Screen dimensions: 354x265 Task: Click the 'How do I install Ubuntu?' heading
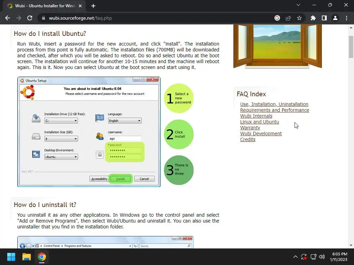click(50, 33)
